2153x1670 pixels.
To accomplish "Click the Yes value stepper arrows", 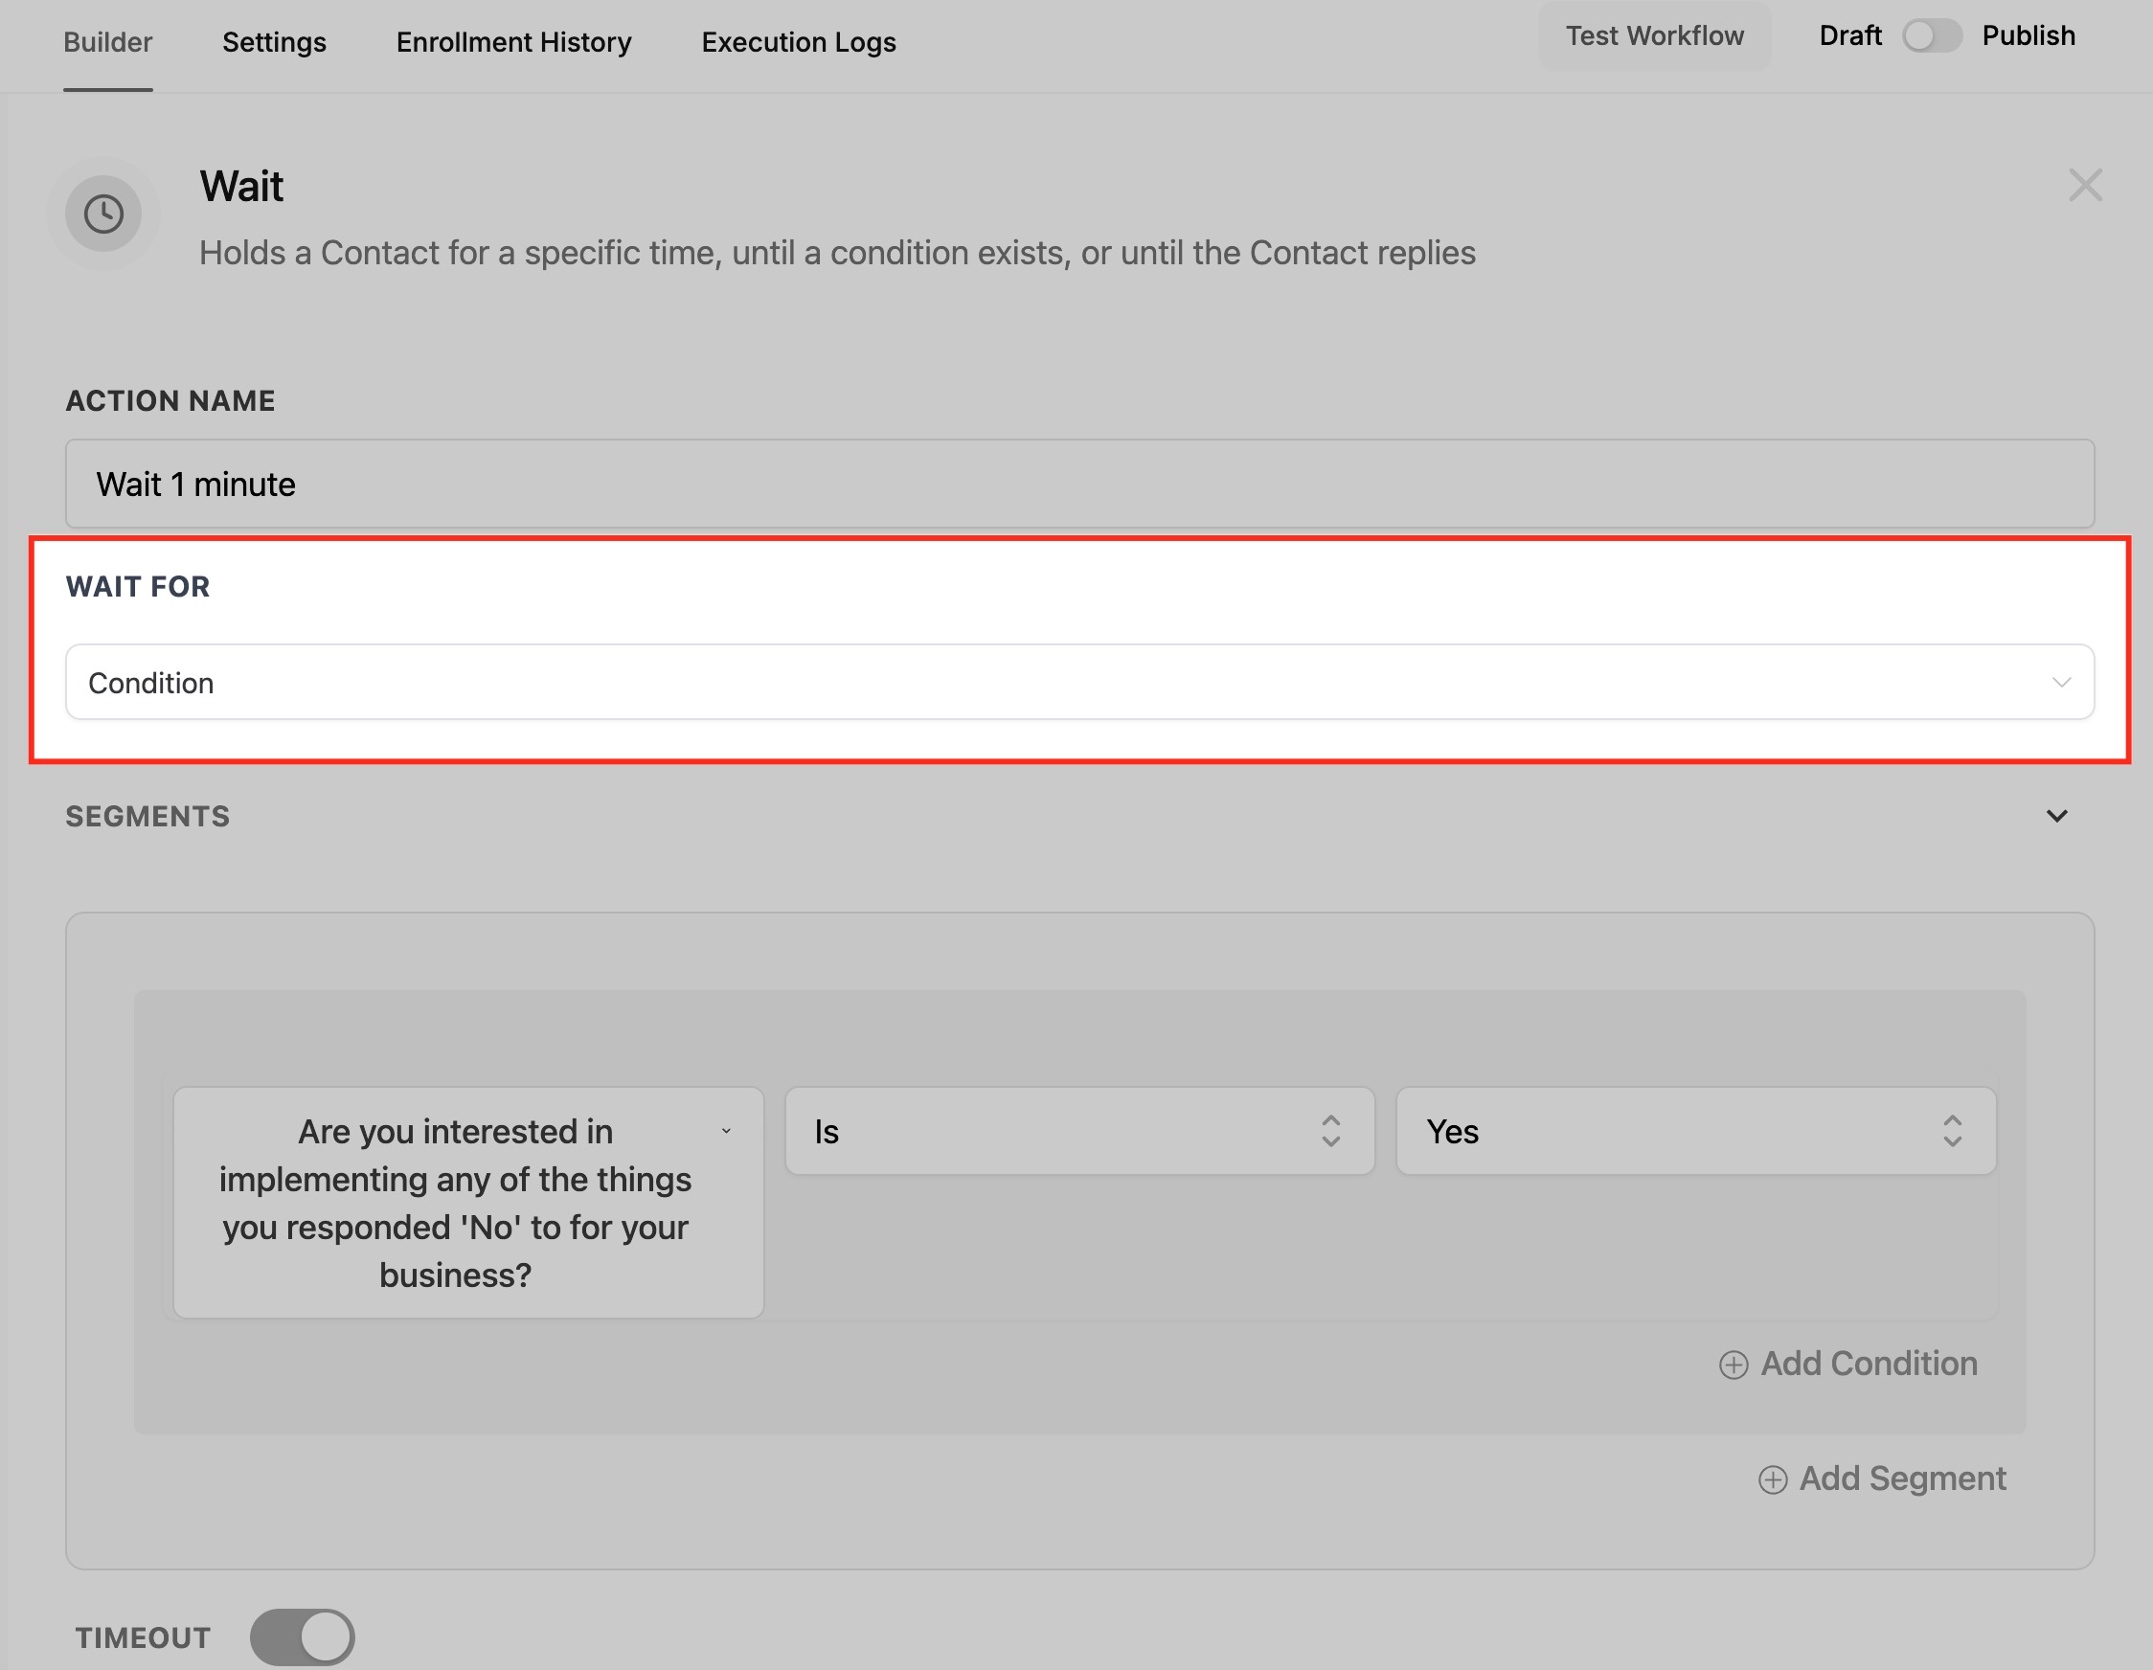I will pyautogui.click(x=1951, y=1131).
